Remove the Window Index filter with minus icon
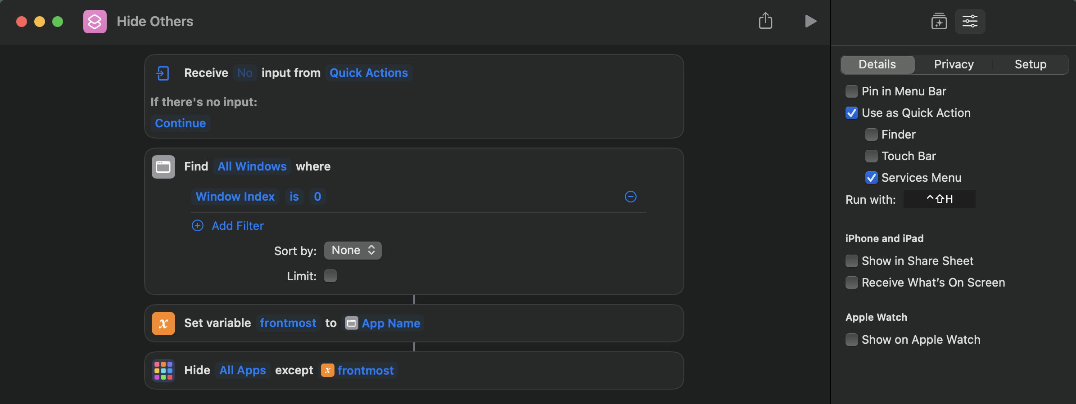This screenshot has height=404, width=1076. [630, 197]
